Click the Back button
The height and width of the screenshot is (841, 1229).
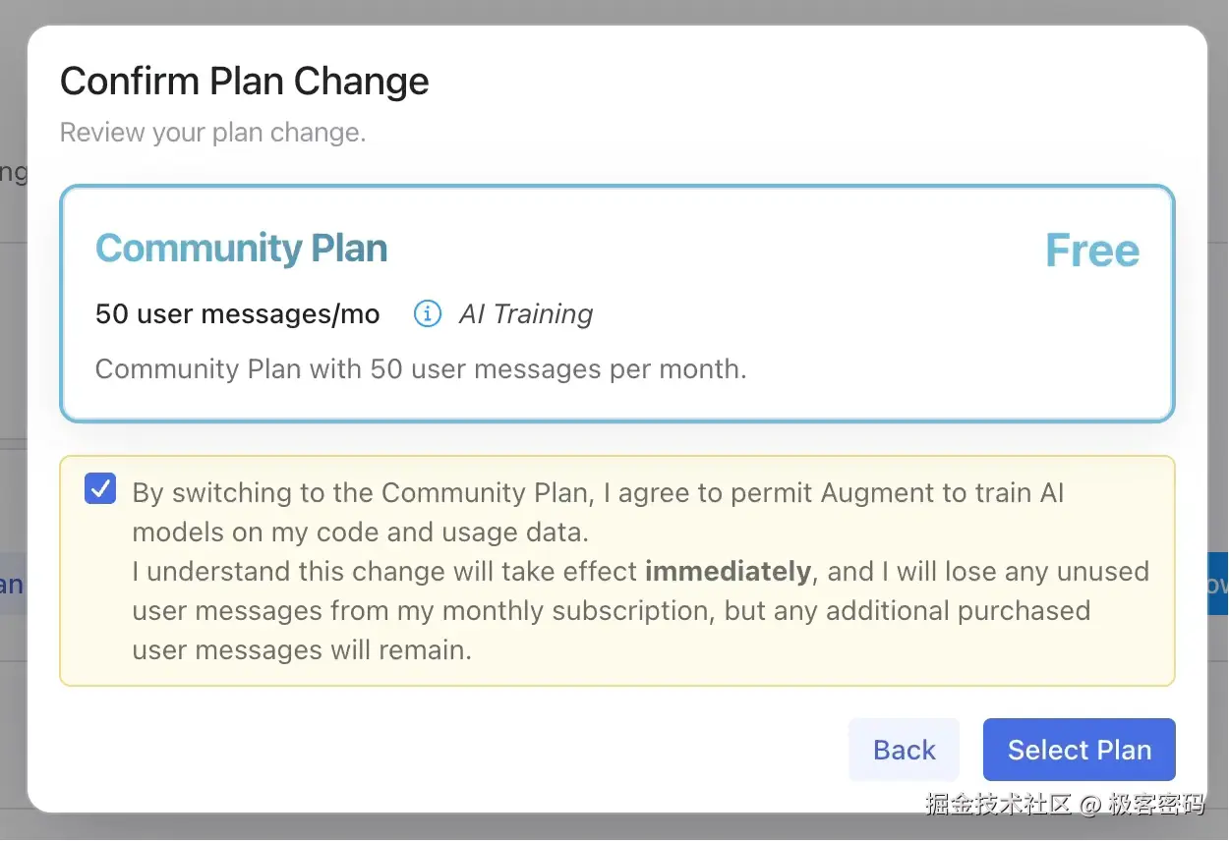tap(904, 750)
